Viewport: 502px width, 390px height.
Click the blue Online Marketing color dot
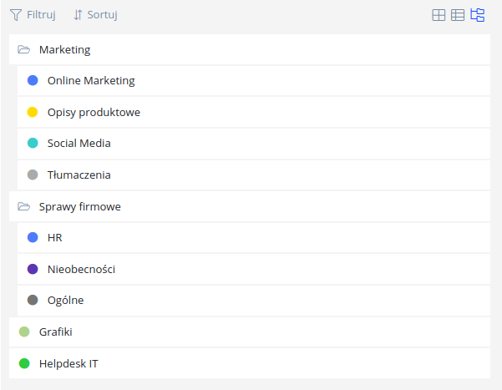(x=33, y=81)
